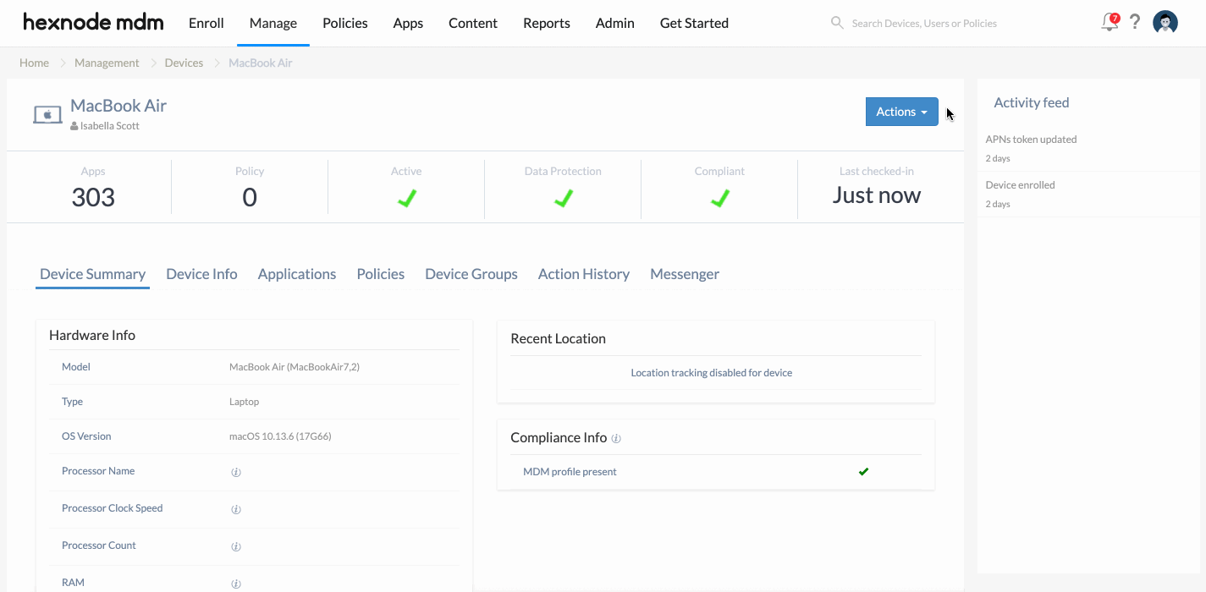Screen dimensions: 1206x592
Task: Click the Isabella Scott user link
Action: click(110, 126)
